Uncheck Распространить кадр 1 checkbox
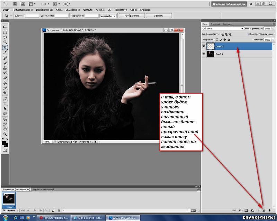Screen dimensions: 277x221 point(248,34)
